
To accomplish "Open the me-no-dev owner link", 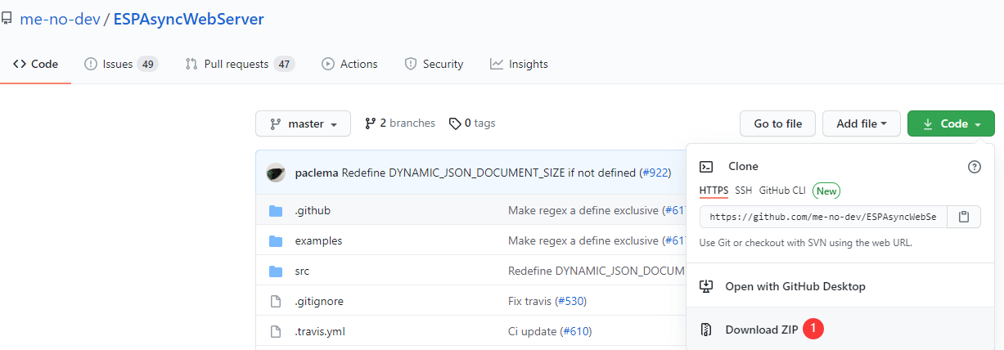I will 59,19.
